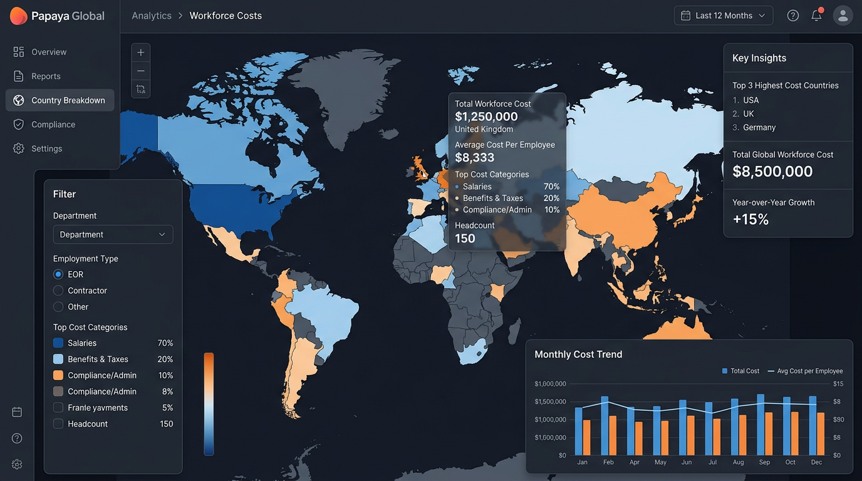862x481 pixels.
Task: Go to Overview in the sidebar
Action: click(x=60, y=52)
